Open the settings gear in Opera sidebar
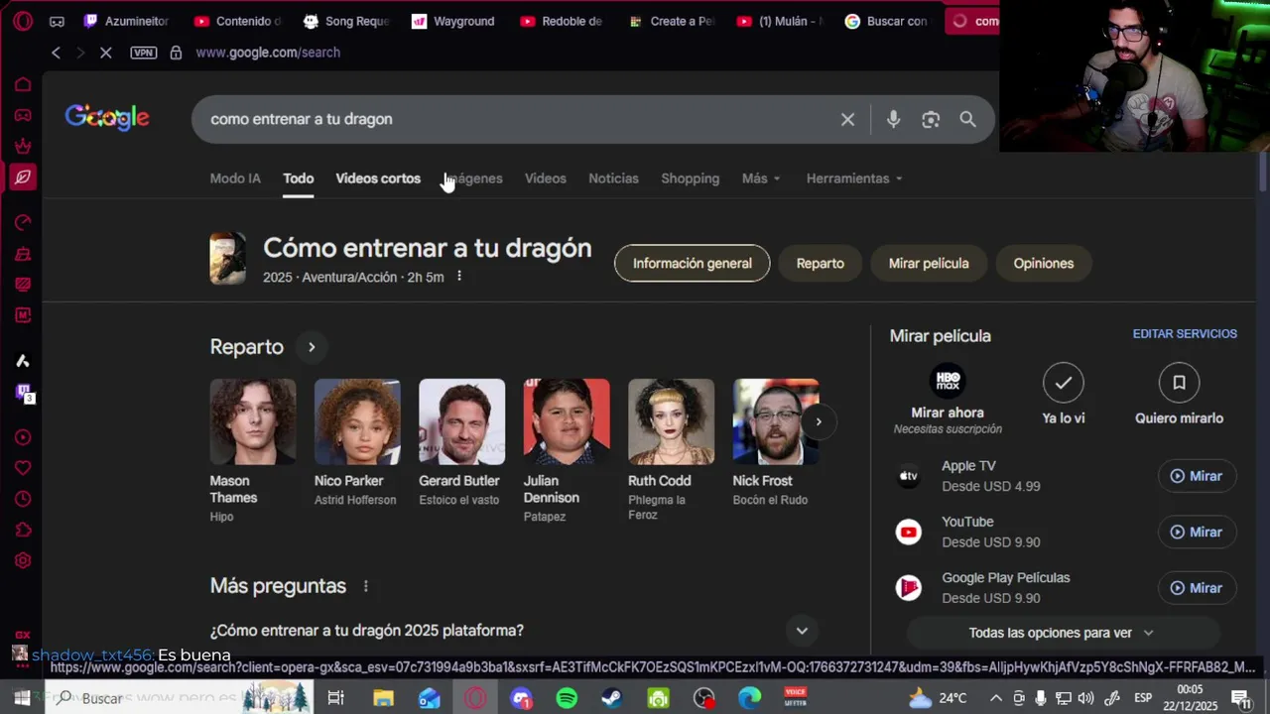The image size is (1270, 714). pyautogui.click(x=22, y=560)
